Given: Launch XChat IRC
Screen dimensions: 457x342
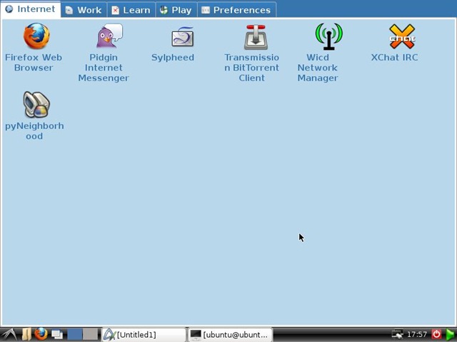Looking at the screenshot, I should (402, 36).
